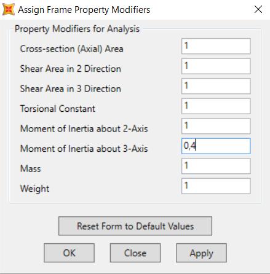Select Moment of Inertia about 2-Axis input
Image resolution: width=270 pixels, height=274 pixels.
216,126
